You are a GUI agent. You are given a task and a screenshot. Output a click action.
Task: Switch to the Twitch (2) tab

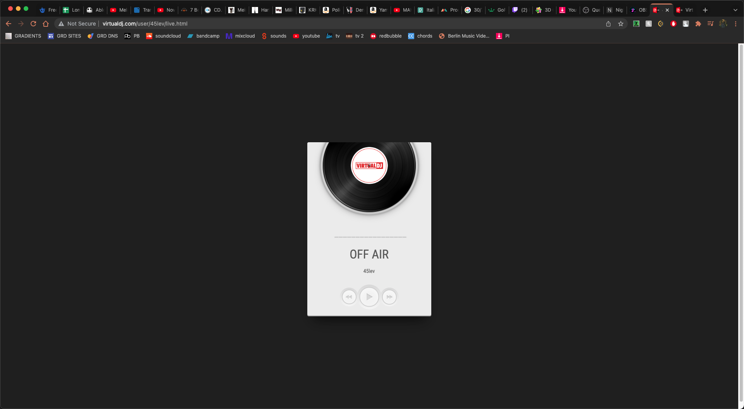(x=520, y=10)
